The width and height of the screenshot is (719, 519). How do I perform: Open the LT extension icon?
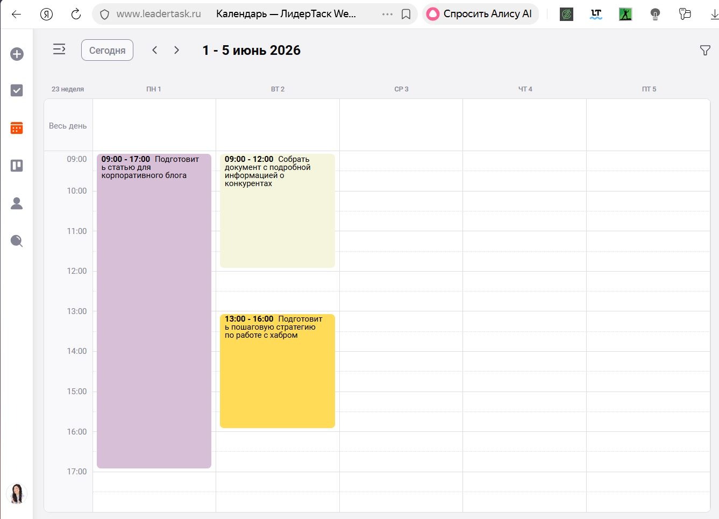pos(596,15)
